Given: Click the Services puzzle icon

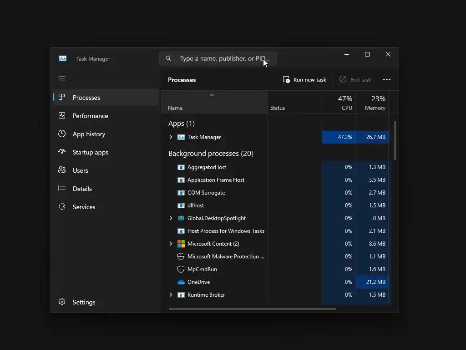Looking at the screenshot, I should pyautogui.click(x=62, y=206).
